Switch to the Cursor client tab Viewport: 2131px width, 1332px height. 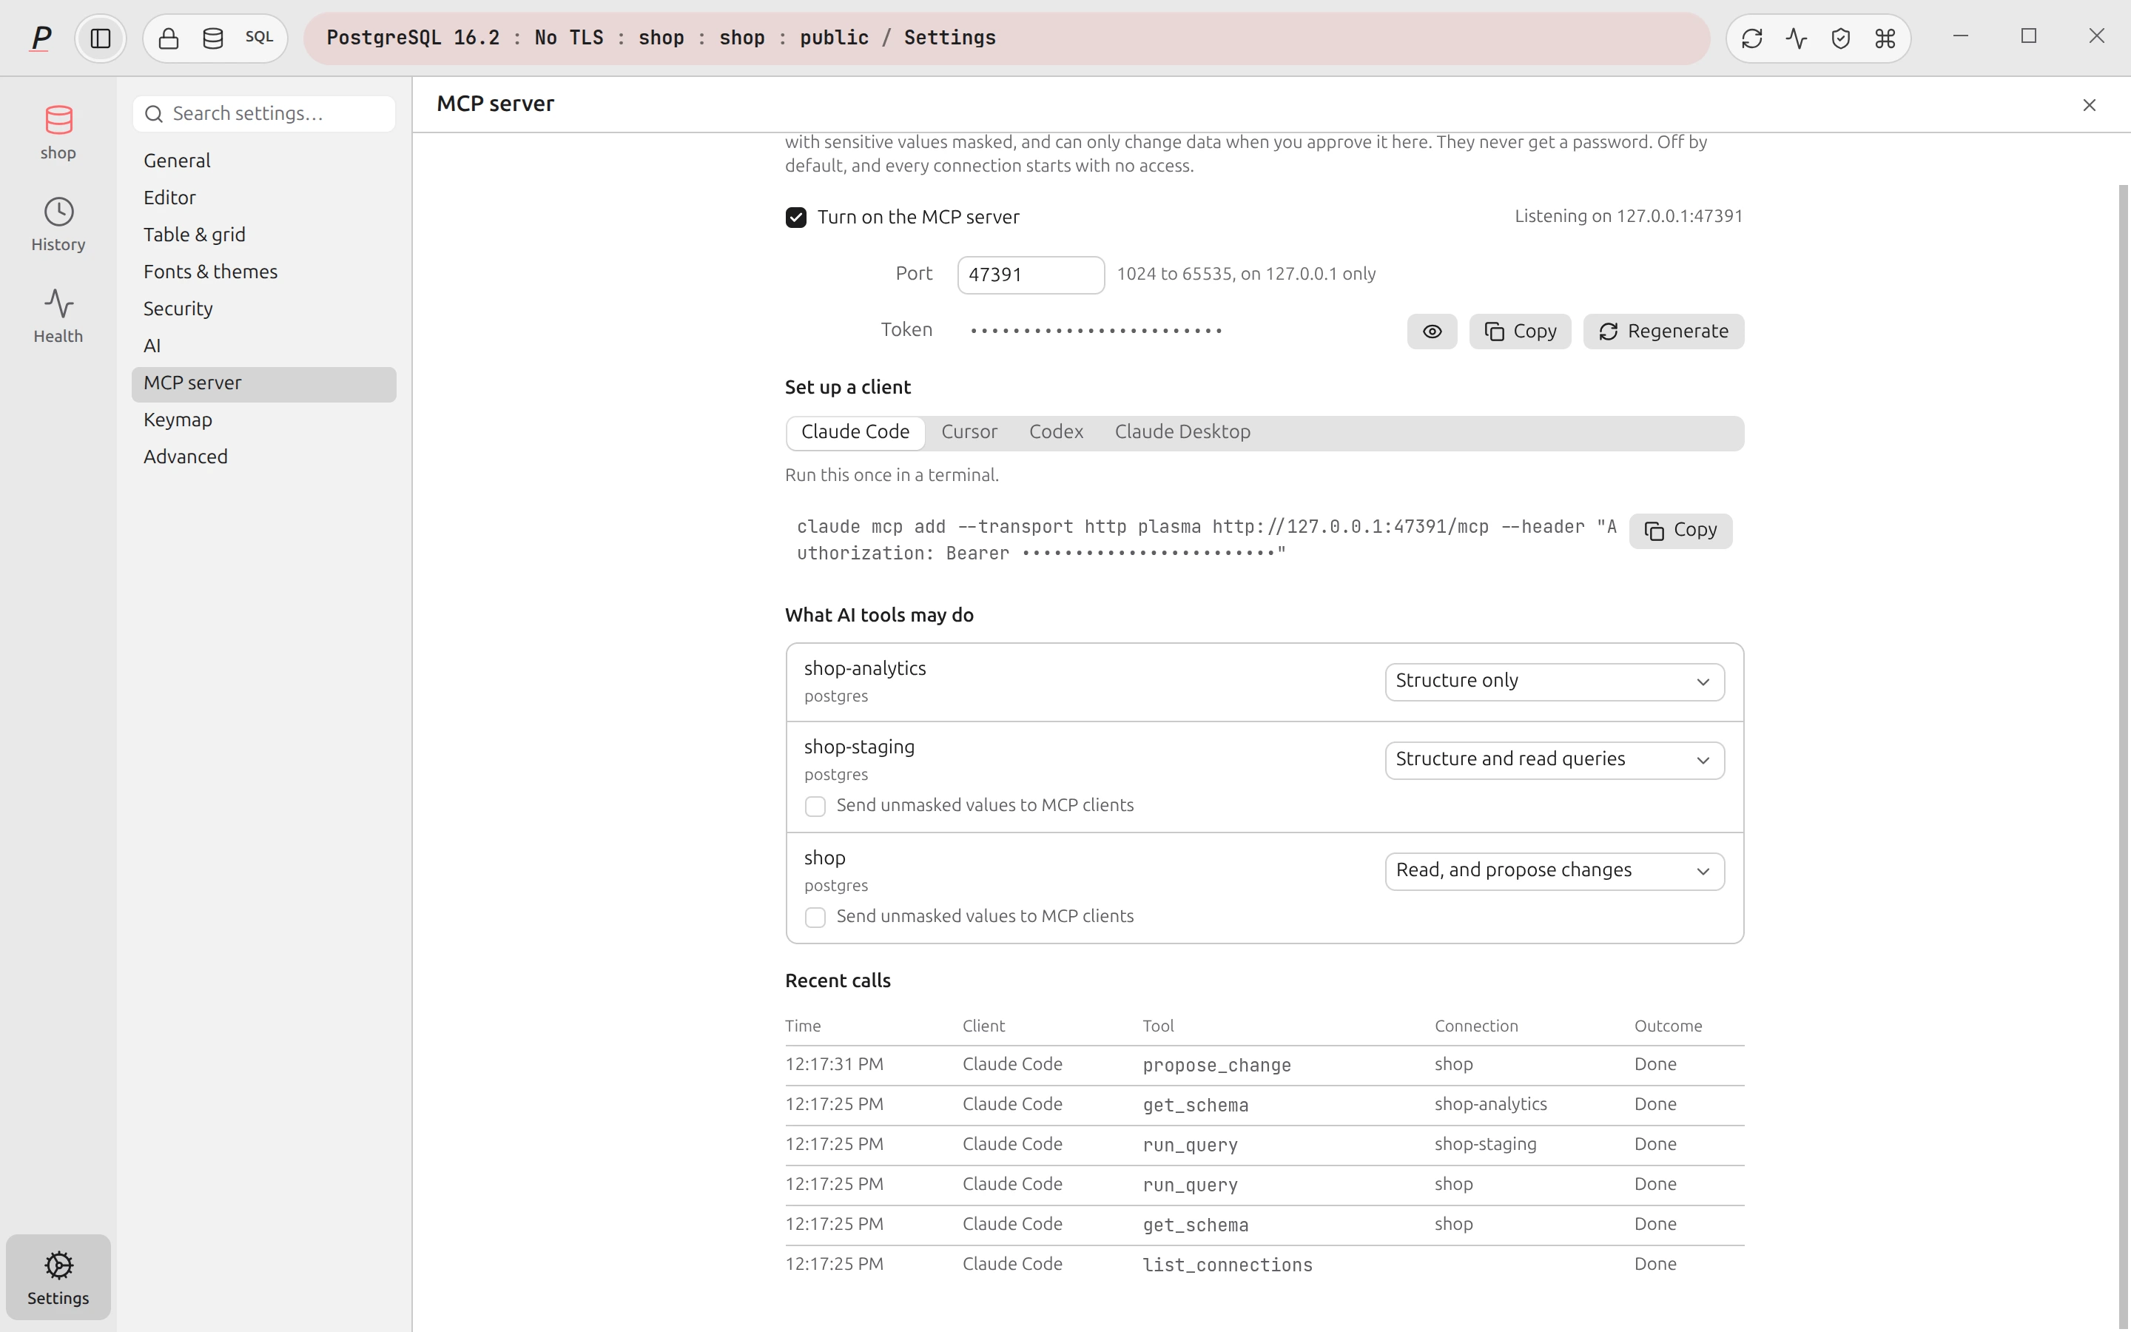click(969, 433)
